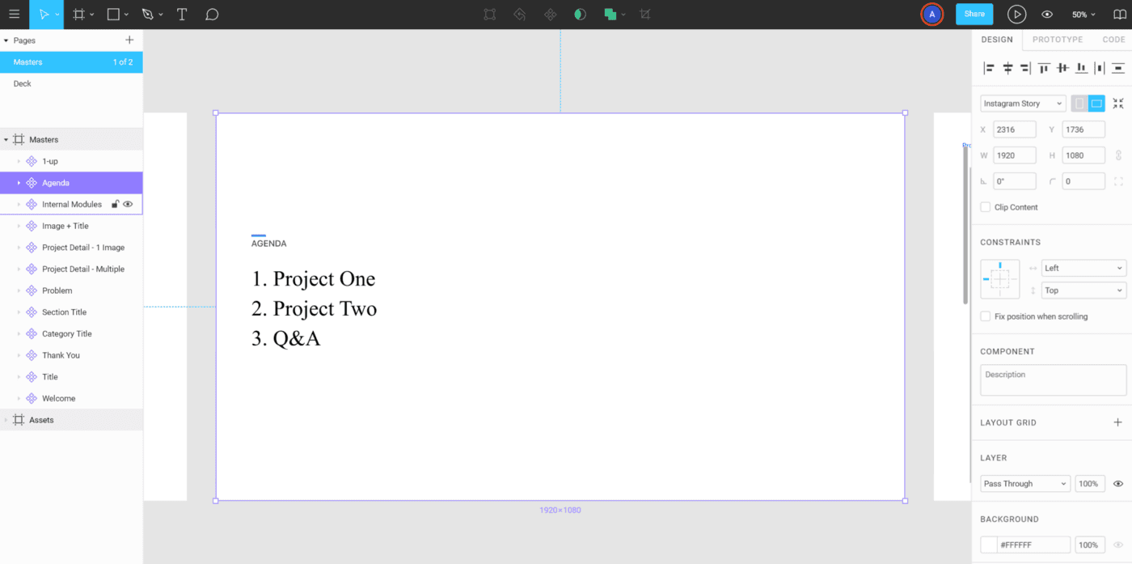Viewport: 1132px width, 564px height.
Task: Align left in the Design panel
Action: tap(989, 69)
